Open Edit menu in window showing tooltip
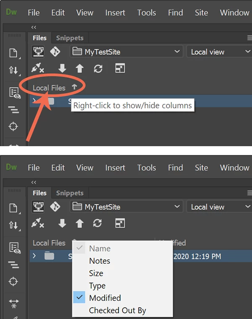The height and width of the screenshot is (319, 252). [58, 13]
